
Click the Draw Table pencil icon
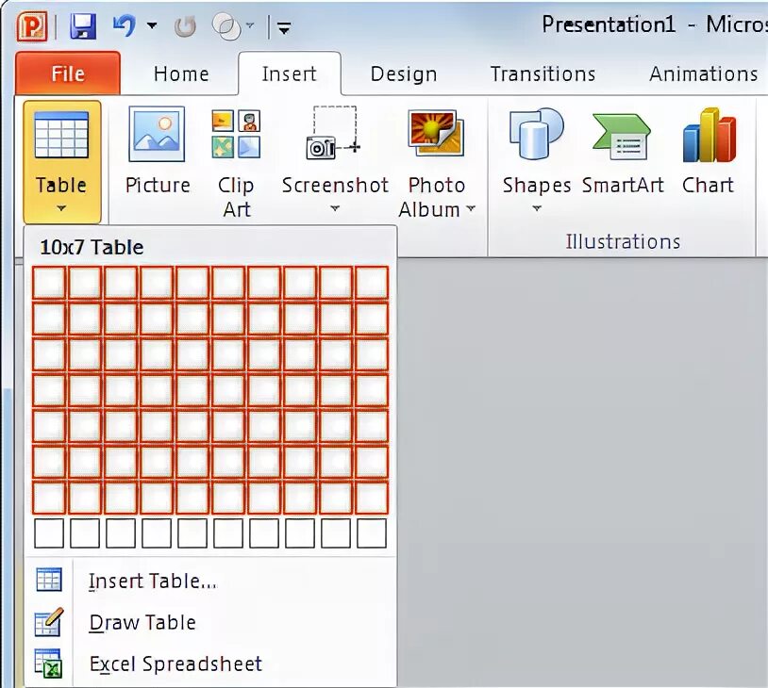click(x=49, y=622)
